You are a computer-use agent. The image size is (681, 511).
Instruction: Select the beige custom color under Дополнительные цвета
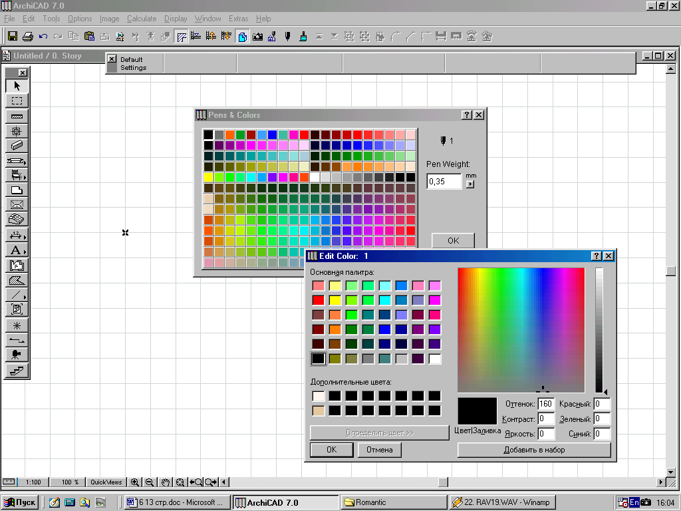pyautogui.click(x=319, y=411)
